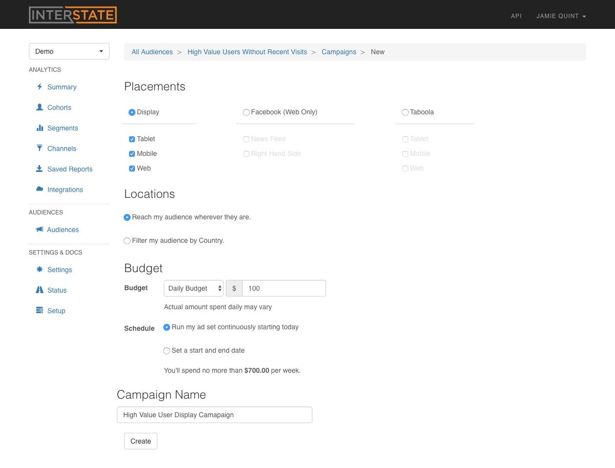This screenshot has width=615, height=468.
Task: Click the Create button
Action: click(x=141, y=441)
